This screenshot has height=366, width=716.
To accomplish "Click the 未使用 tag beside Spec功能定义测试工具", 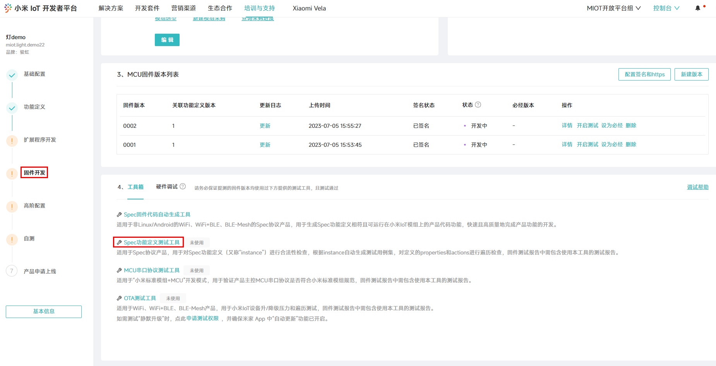I will click(197, 242).
